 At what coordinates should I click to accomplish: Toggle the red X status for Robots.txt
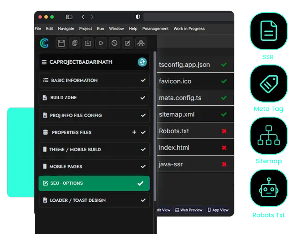point(224,131)
